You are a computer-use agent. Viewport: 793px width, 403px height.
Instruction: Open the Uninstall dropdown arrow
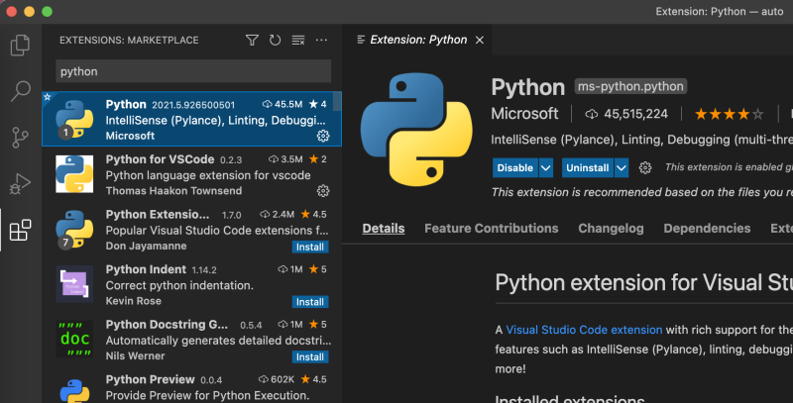coord(622,167)
